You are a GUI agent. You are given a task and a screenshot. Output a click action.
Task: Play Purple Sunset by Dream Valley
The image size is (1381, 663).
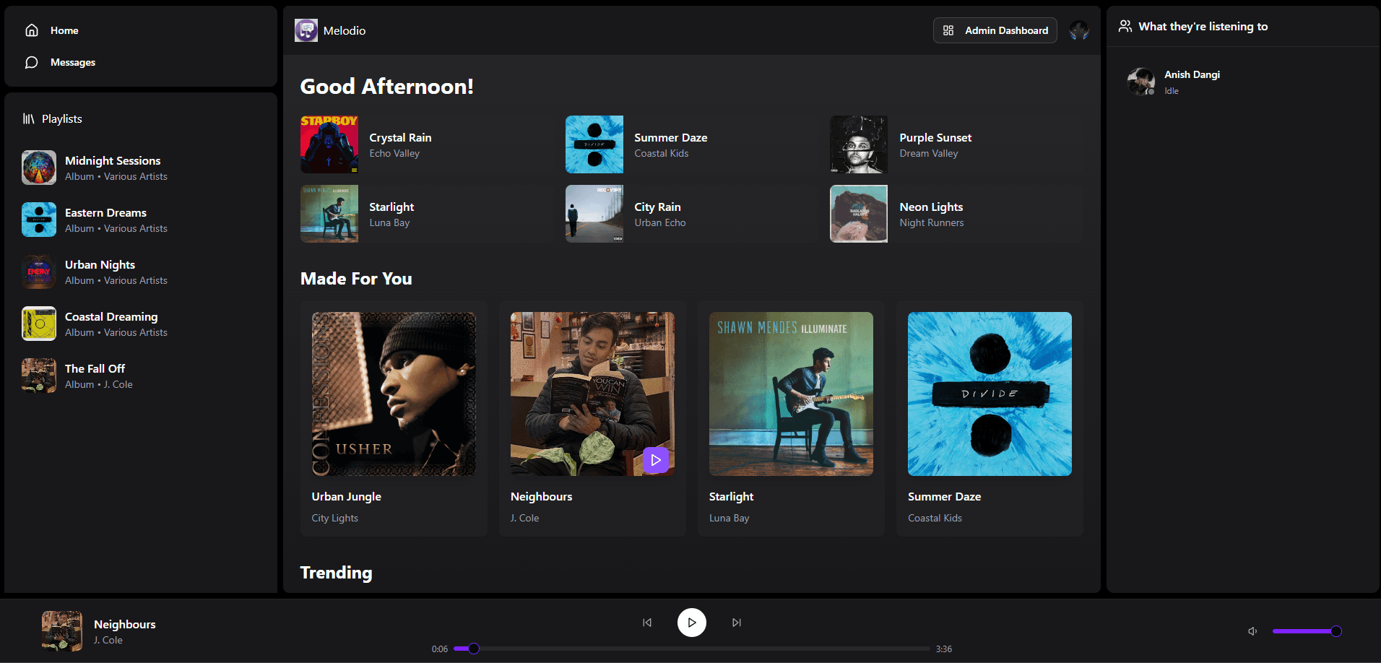(x=956, y=144)
